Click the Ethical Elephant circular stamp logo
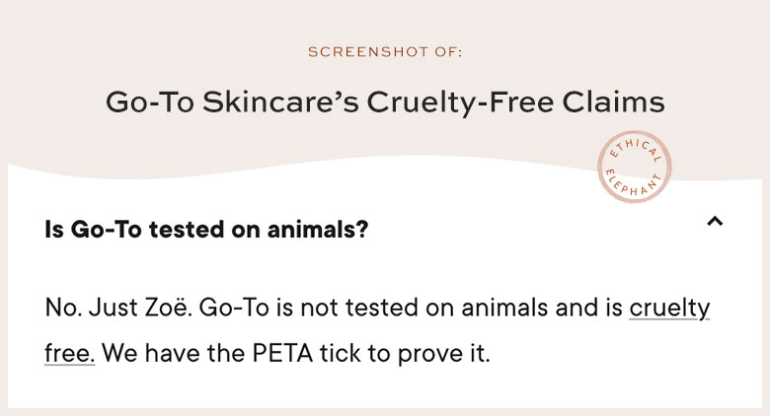Viewport: 770px width, 416px height. [x=634, y=167]
